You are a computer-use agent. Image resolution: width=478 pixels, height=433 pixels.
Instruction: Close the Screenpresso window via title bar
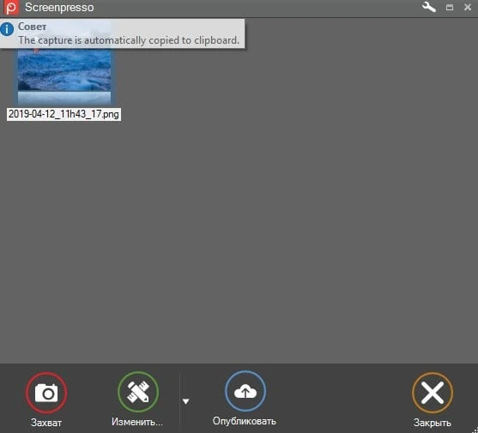(x=468, y=7)
